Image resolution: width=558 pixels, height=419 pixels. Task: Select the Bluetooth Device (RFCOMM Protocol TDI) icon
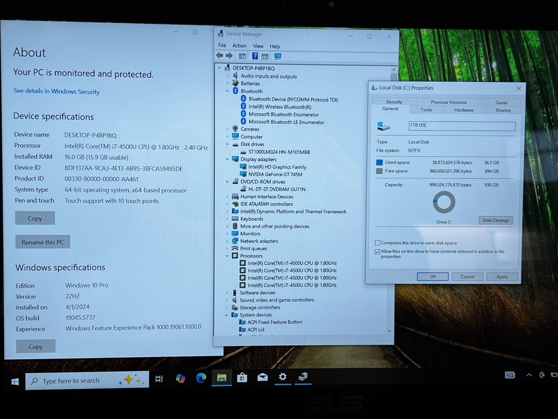coord(243,99)
